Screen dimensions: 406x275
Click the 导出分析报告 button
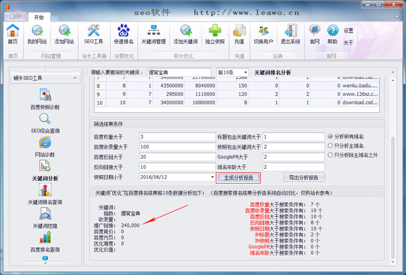coord(304,178)
